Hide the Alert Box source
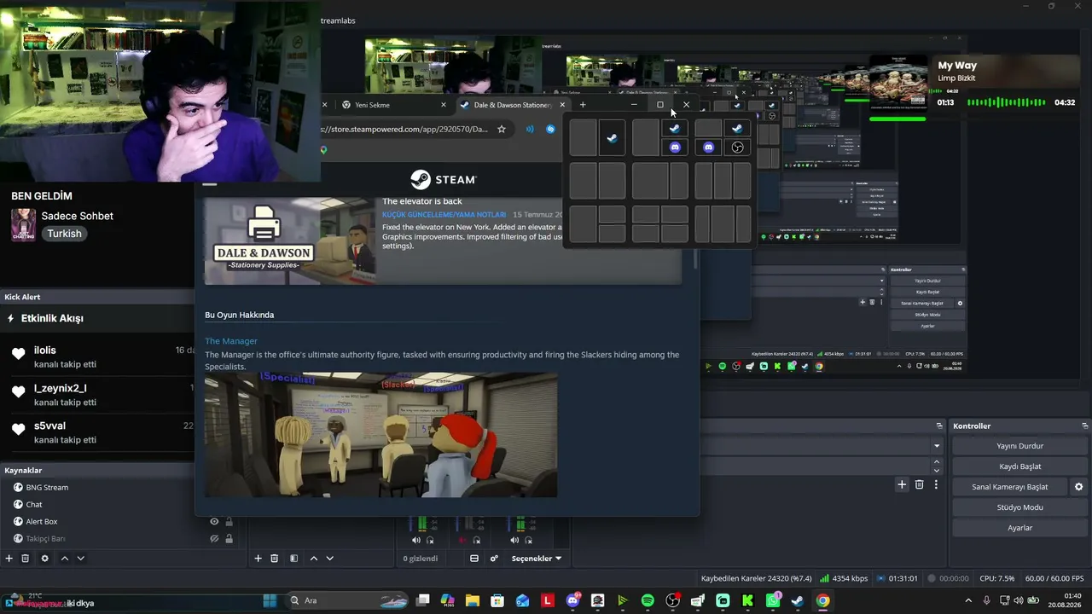The width and height of the screenshot is (1092, 614). coord(214,522)
